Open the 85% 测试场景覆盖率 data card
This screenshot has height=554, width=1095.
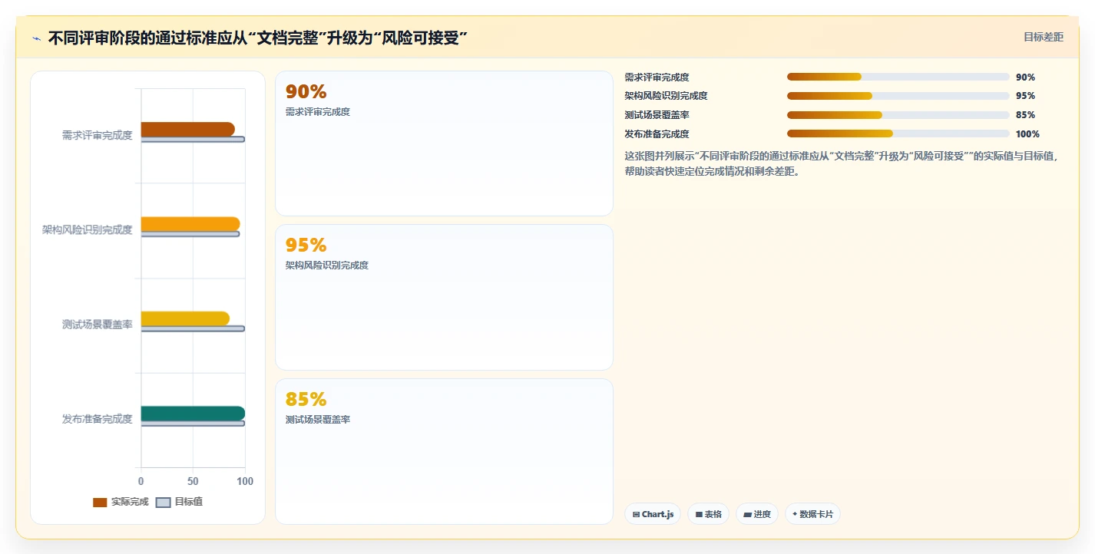[444, 451]
